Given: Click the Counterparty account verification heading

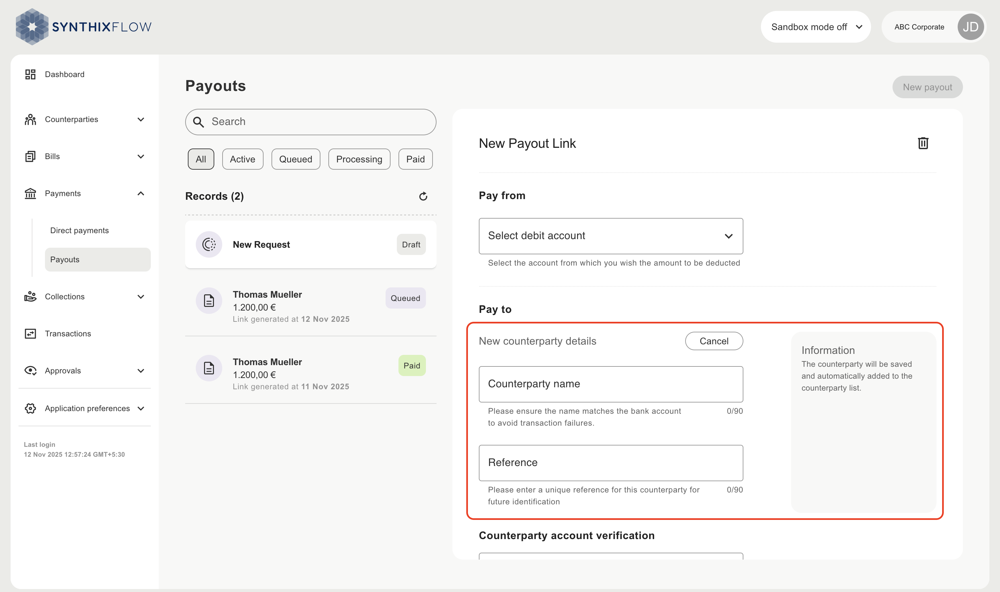Looking at the screenshot, I should click(567, 535).
